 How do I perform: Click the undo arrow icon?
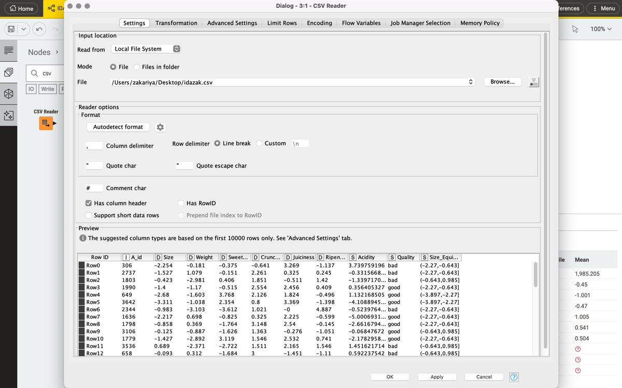click(40, 29)
